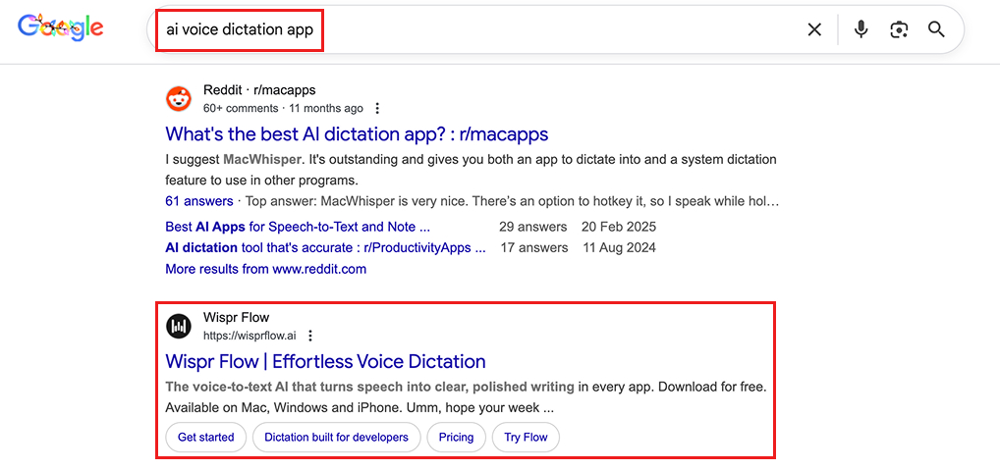1000x470 pixels.
Task: Open 'What's the best AI dictation app?' result
Action: [x=357, y=134]
